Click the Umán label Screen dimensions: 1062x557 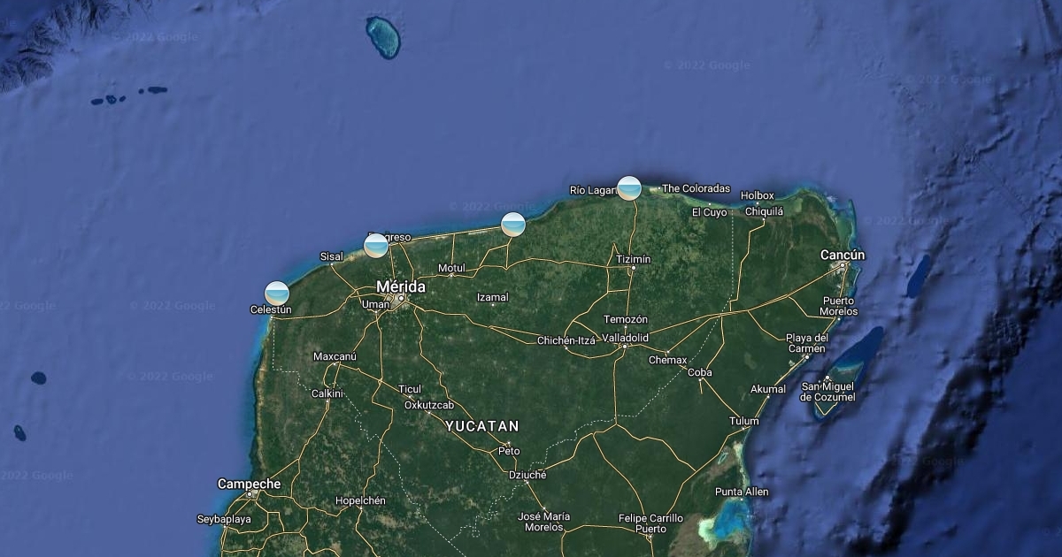click(x=375, y=304)
